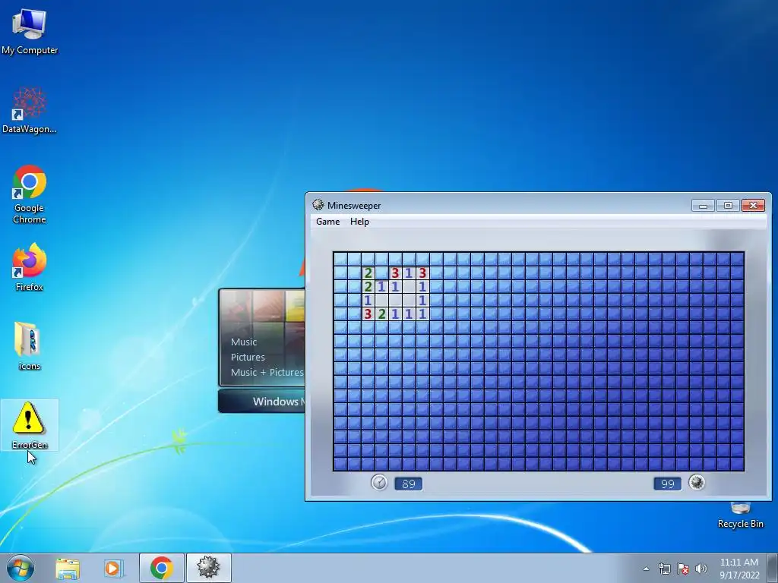This screenshot has width=778, height=583.
Task: Open Action Center flag icon
Action: click(683, 569)
